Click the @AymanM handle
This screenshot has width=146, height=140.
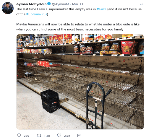pos(60,4)
